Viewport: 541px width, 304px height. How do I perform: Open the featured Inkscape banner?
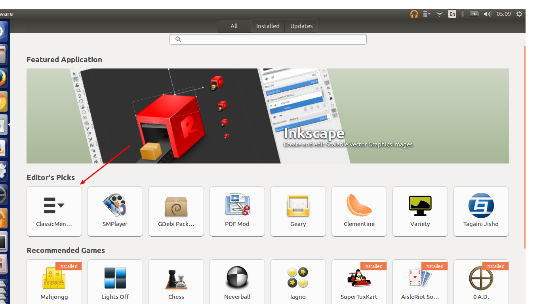(268, 116)
